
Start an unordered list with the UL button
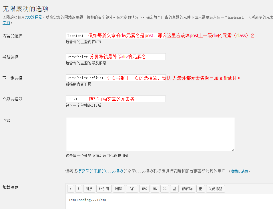155,189
